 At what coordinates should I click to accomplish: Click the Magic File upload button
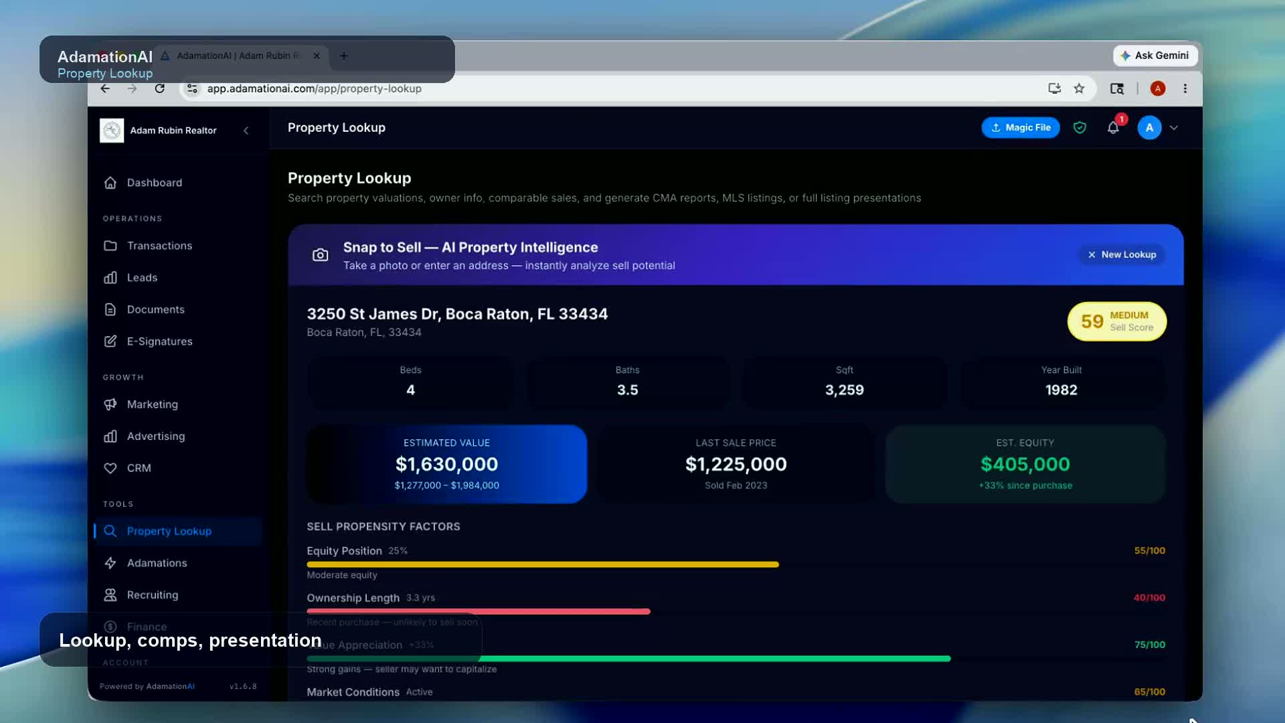(x=1020, y=128)
